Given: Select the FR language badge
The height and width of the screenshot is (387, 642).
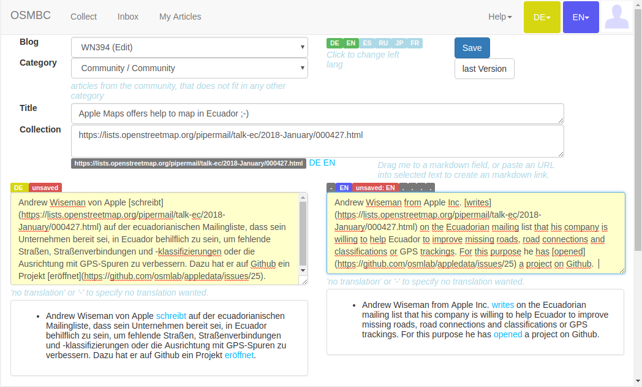Looking at the screenshot, I should tap(415, 43).
